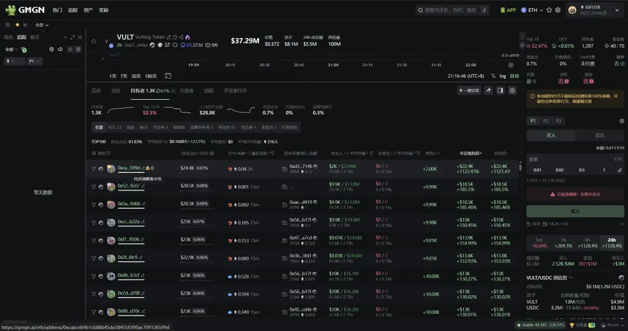Open chart settings gear near 22:00
The image size is (628, 331).
point(511,65)
